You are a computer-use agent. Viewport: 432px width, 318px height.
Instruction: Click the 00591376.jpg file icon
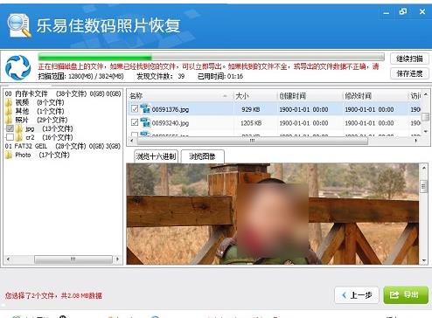(145, 109)
